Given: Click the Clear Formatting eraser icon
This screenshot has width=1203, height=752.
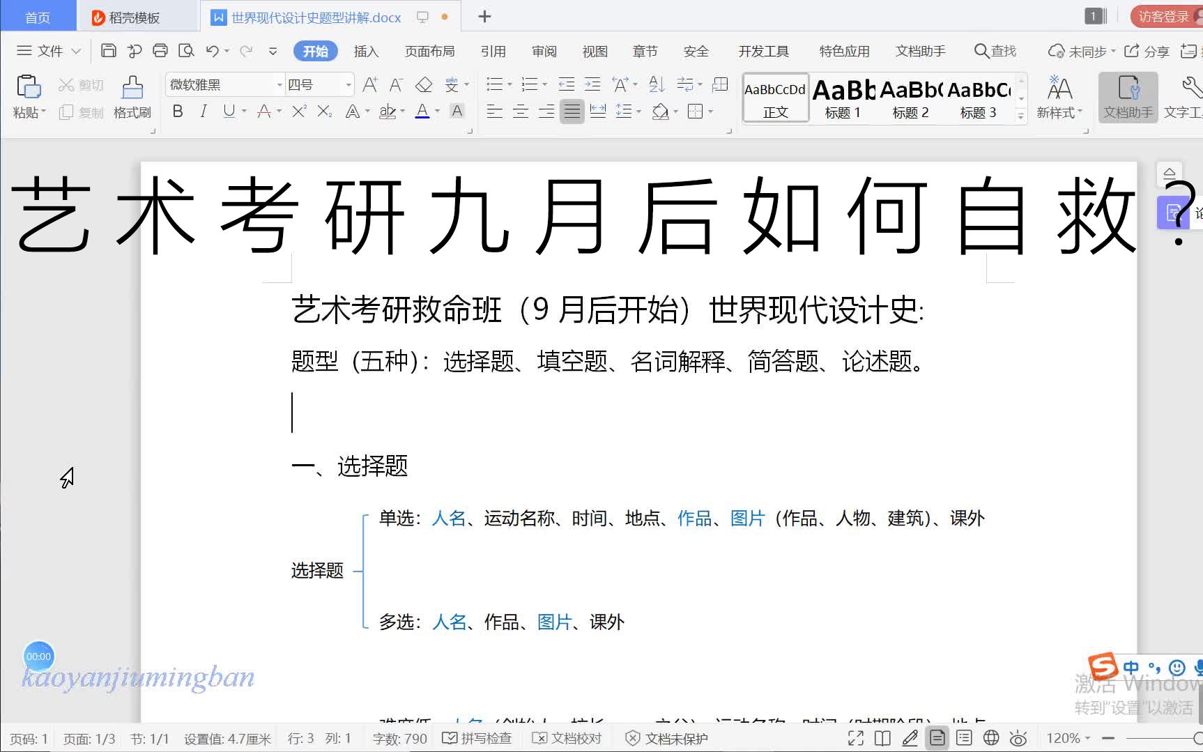Looking at the screenshot, I should 423,85.
